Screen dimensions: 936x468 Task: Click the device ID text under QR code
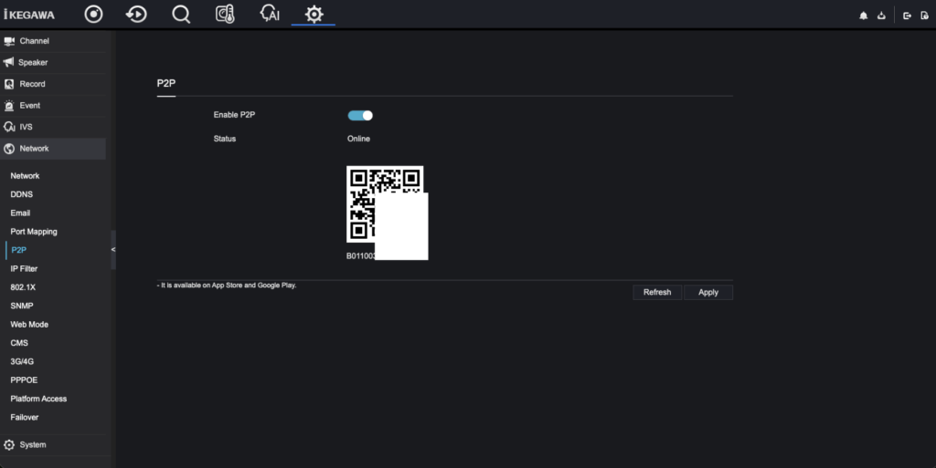[361, 256]
